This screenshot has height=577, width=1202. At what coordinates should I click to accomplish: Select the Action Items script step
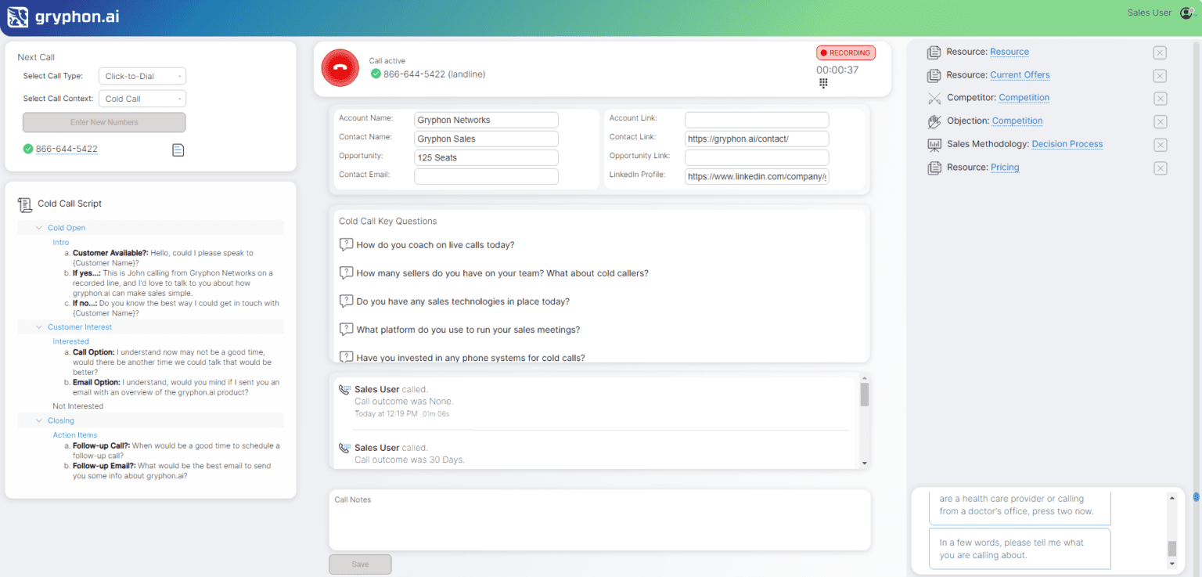(75, 435)
